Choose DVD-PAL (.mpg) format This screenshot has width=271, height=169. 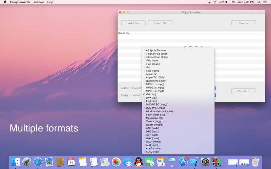coord(178,108)
